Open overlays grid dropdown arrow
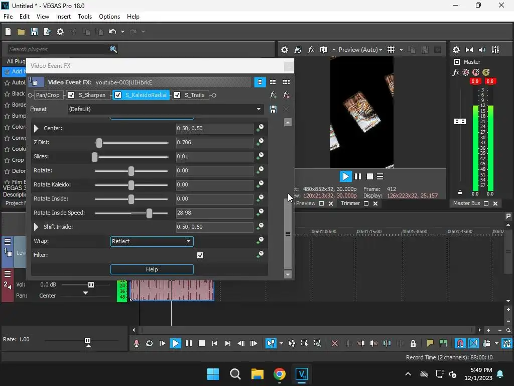 click(401, 50)
